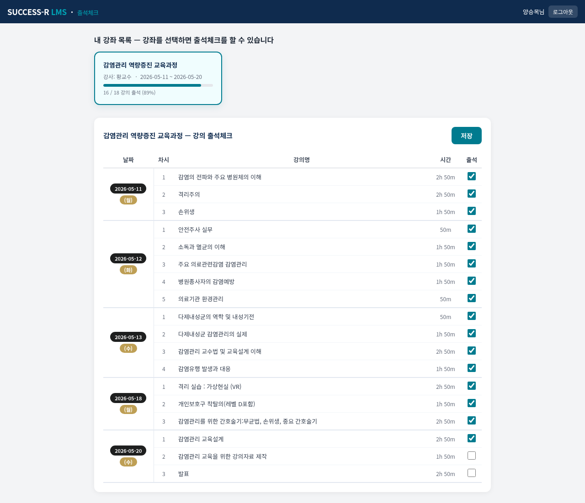The height and width of the screenshot is (503, 585).
Task: Check attendance for 발표 lecture
Action: pyautogui.click(x=472, y=473)
